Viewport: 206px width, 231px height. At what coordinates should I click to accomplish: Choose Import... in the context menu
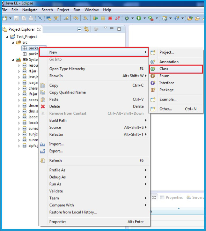[x=94, y=144]
